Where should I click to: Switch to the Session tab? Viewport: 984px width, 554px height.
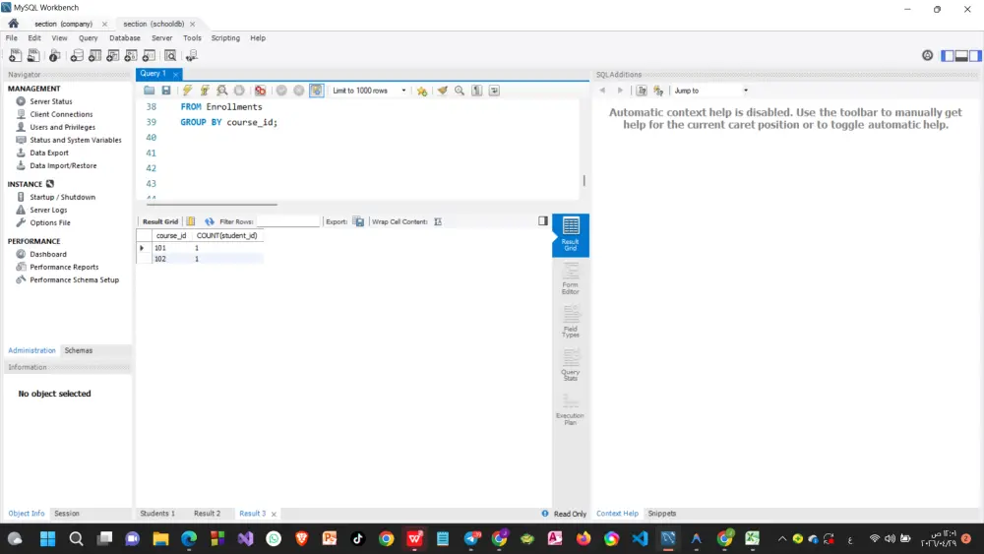pyautogui.click(x=67, y=514)
